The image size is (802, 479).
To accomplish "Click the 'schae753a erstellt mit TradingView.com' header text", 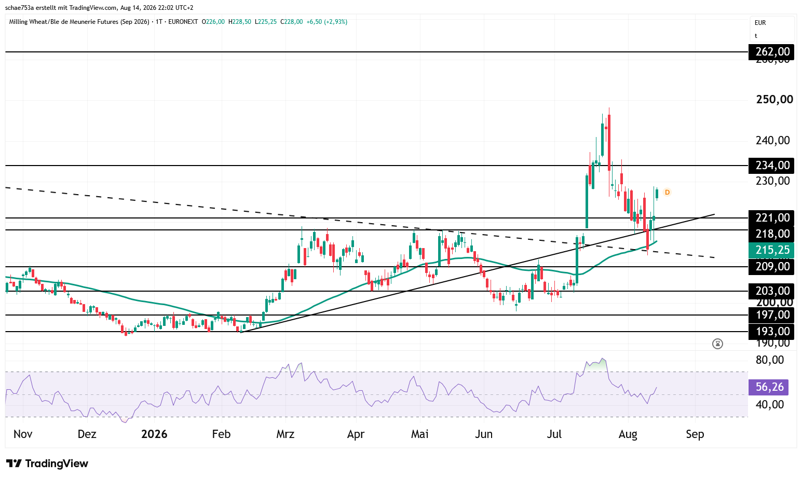I will tap(61, 8).
